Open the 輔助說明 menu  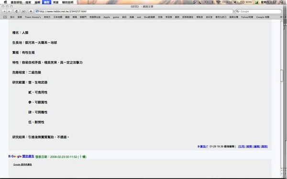68,2
